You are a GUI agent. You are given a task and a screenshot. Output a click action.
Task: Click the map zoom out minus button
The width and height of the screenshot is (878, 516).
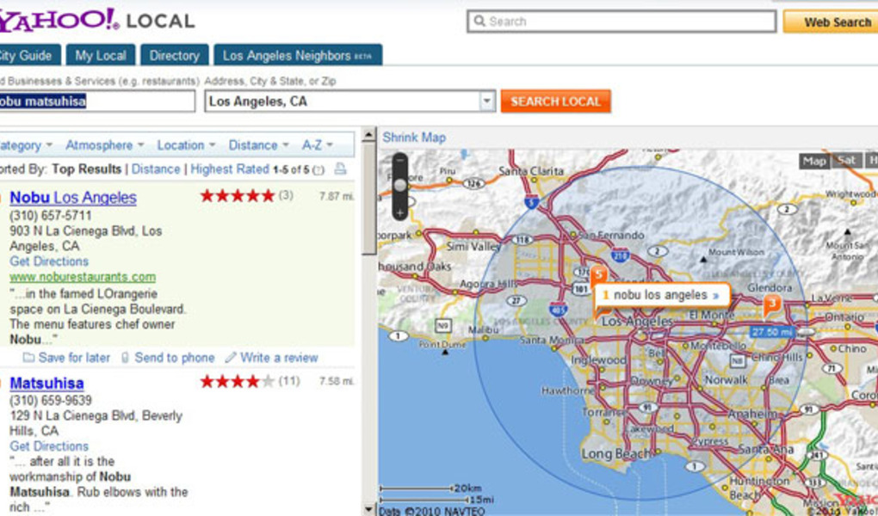(399, 160)
